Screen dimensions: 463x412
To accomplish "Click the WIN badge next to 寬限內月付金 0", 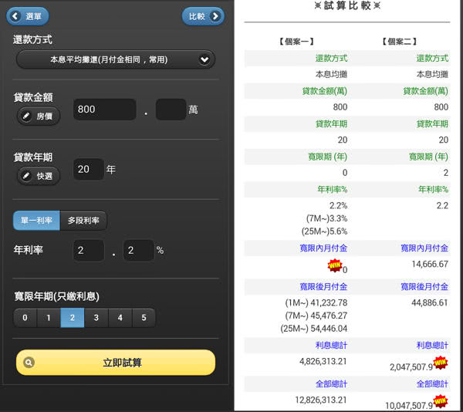I will pyautogui.click(x=335, y=265).
